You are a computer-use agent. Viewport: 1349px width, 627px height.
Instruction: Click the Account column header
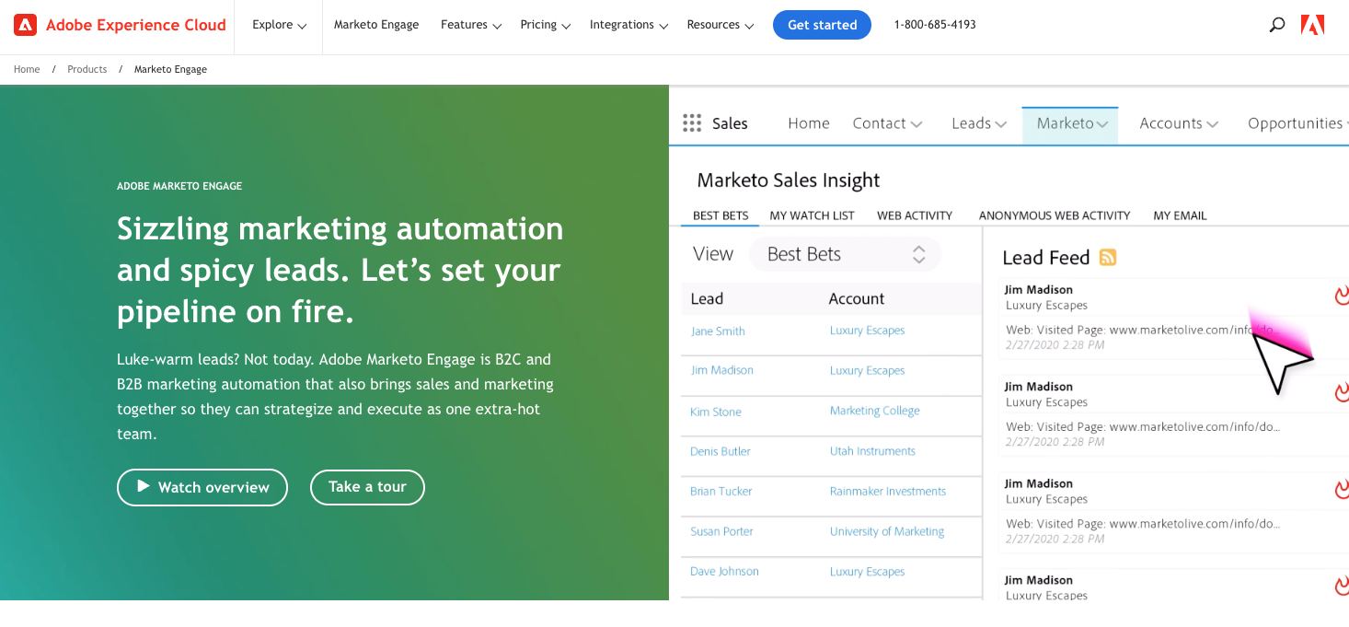click(856, 298)
